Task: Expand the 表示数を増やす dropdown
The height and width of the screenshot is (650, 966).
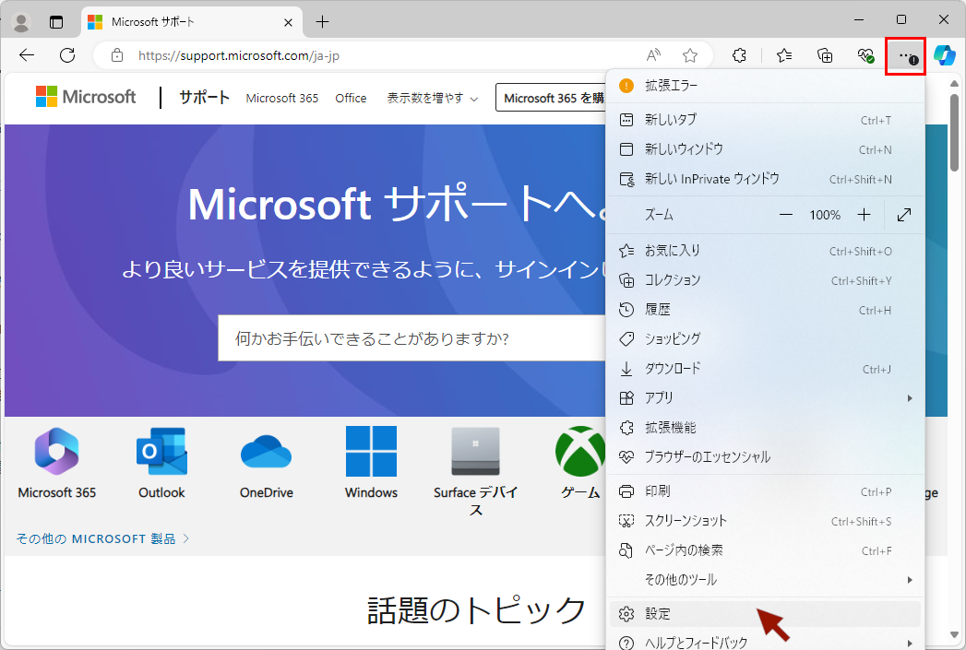Action: pos(432,98)
